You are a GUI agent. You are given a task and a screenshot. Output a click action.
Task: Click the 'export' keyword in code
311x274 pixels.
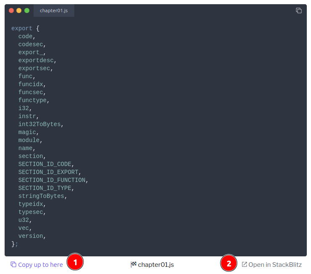coord(22,29)
